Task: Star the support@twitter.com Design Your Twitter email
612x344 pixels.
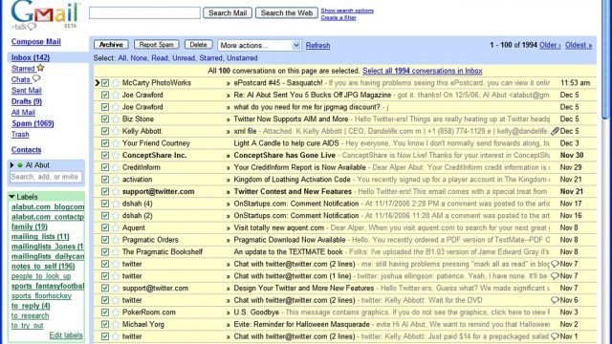Action: (116, 289)
